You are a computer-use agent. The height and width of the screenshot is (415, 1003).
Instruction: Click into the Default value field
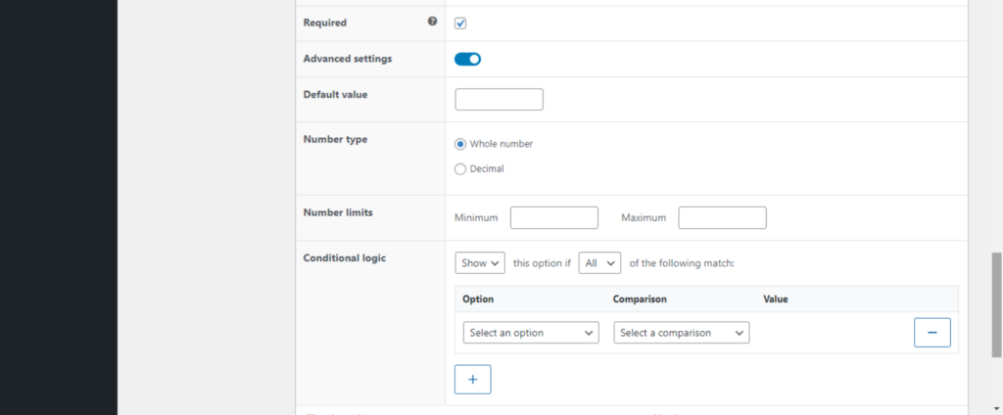[x=499, y=99]
